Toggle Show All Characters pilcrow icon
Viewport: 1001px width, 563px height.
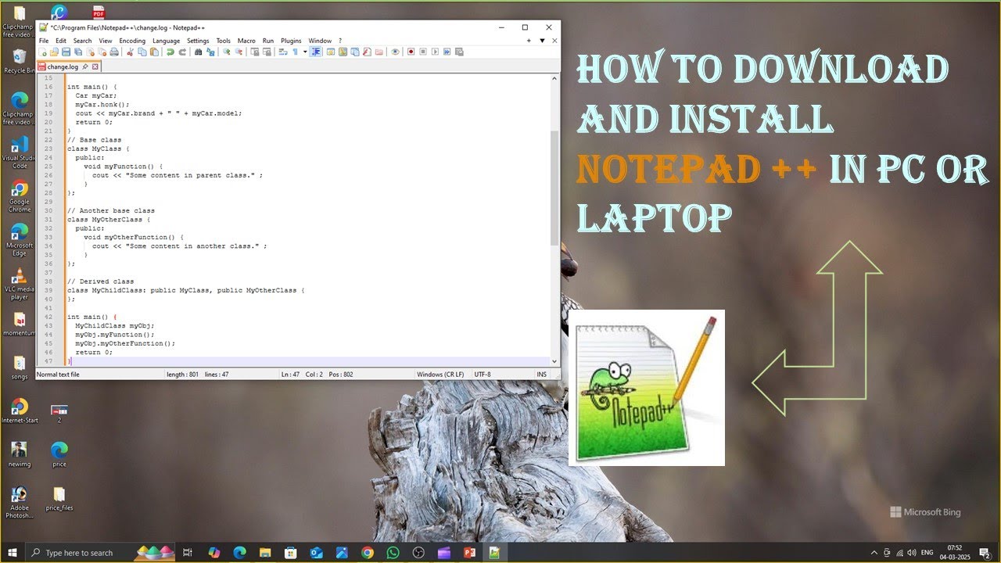click(295, 52)
